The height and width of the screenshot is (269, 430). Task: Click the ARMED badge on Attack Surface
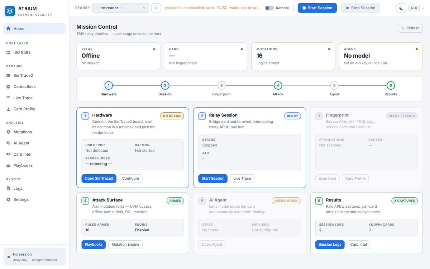click(175, 201)
